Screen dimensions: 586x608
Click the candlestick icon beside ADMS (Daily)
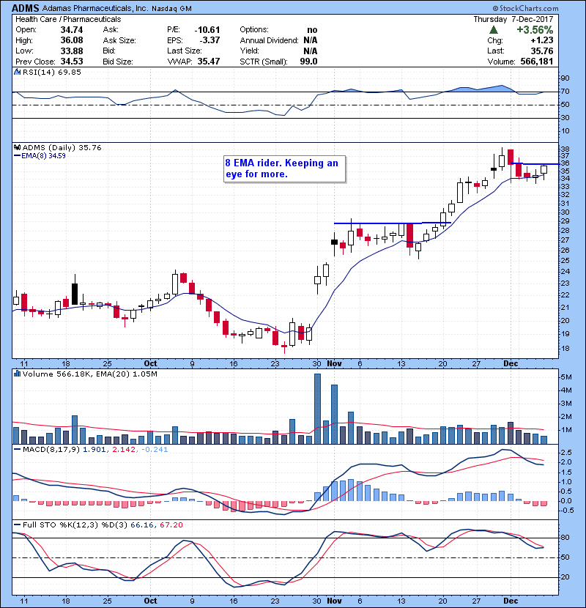tap(17, 147)
